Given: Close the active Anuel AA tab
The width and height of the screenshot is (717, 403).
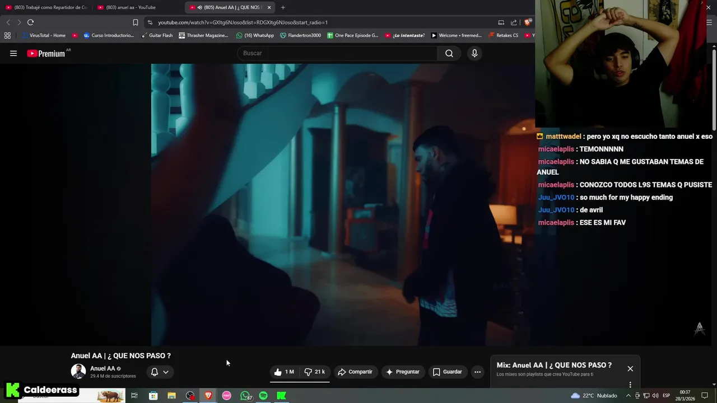Looking at the screenshot, I should point(269,7).
